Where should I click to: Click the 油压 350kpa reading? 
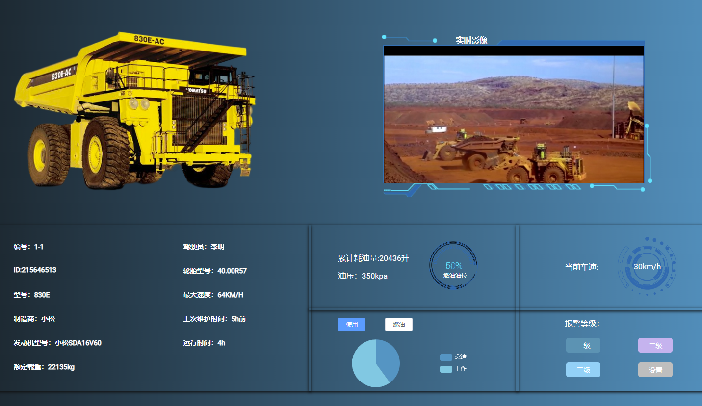(363, 276)
